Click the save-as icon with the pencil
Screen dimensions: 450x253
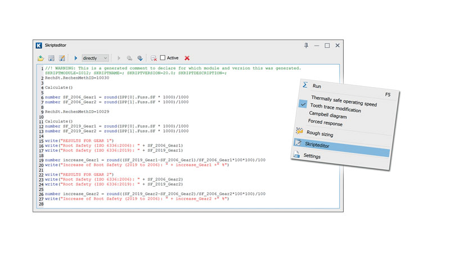pos(62,58)
